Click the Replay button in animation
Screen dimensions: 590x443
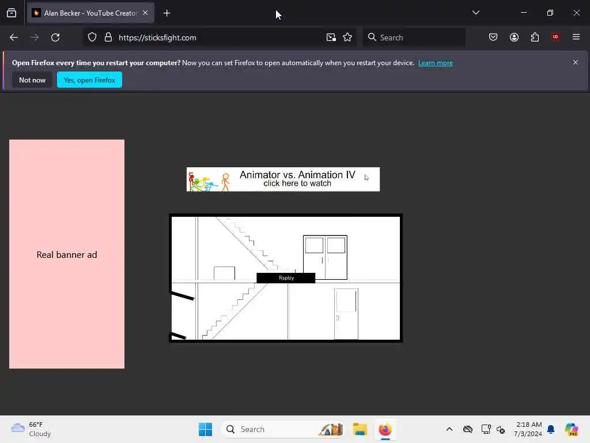pos(286,278)
